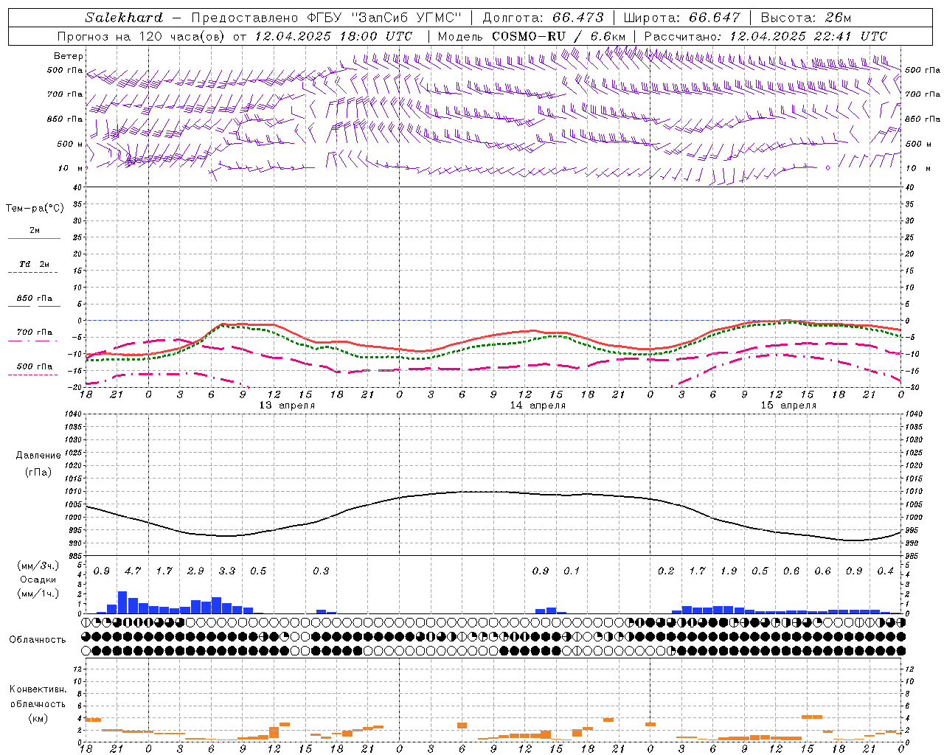
Task: Click the 1.9 precipitation value
Action: click(729, 571)
